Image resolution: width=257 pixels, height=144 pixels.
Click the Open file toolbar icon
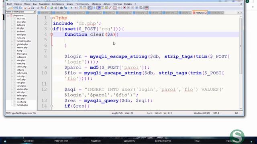(12, 8)
